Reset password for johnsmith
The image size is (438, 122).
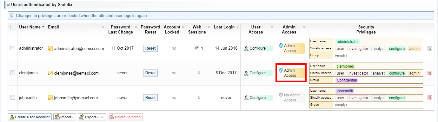pos(150,98)
